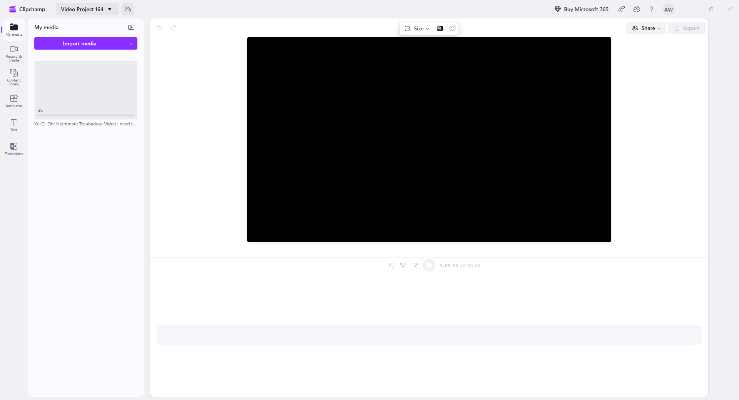
Task: Open the Video Project 164 title dropdown
Action: [x=87, y=9]
